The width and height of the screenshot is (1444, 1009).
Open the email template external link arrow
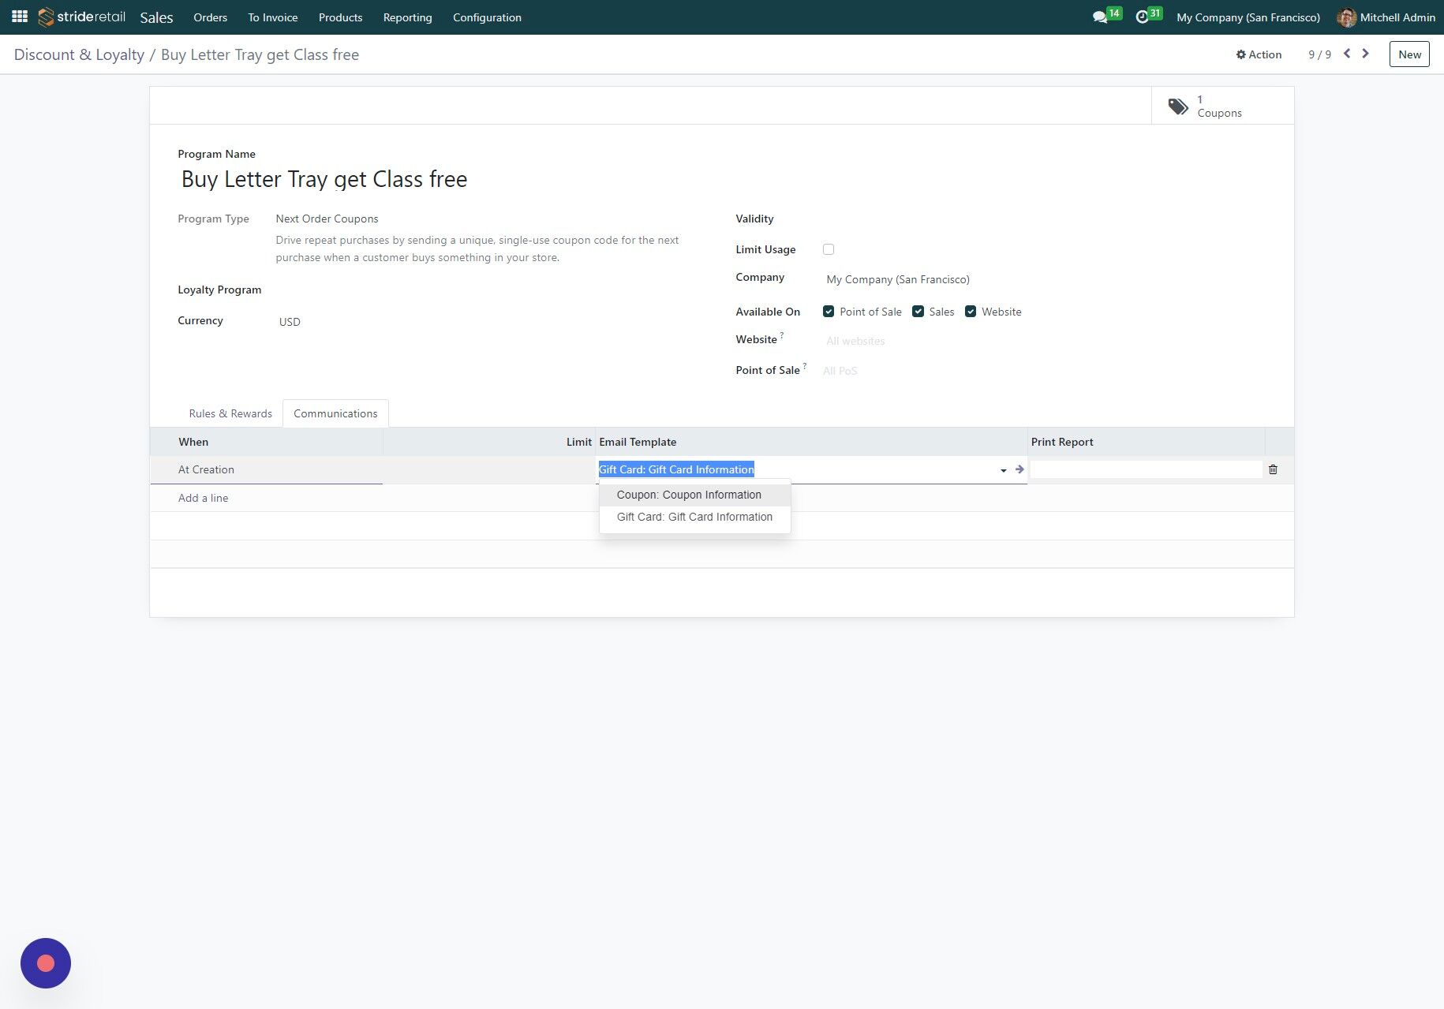(x=1019, y=469)
